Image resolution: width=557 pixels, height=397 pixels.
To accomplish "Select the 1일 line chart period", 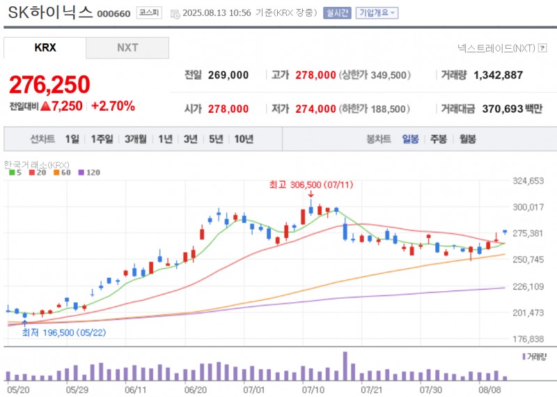I will (x=72, y=139).
